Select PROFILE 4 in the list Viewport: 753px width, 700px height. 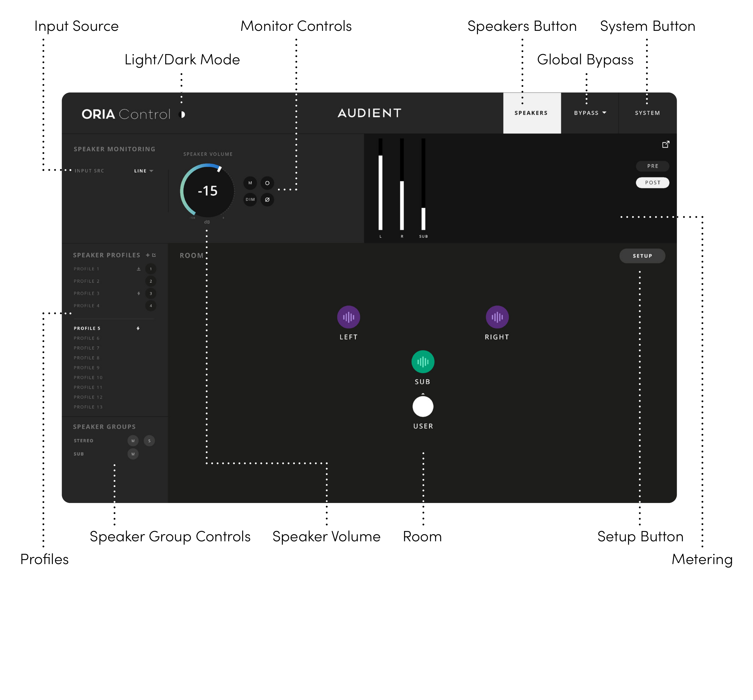click(87, 306)
